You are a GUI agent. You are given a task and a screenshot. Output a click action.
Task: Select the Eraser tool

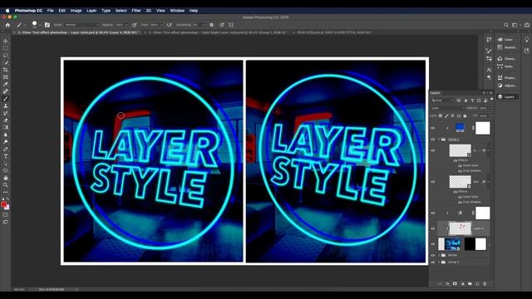6,120
